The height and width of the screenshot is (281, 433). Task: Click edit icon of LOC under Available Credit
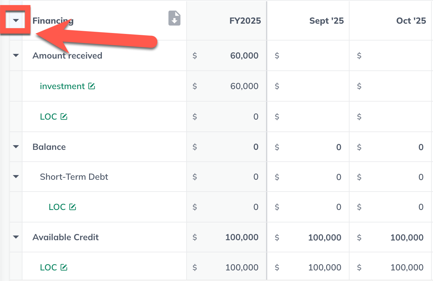pos(64,267)
